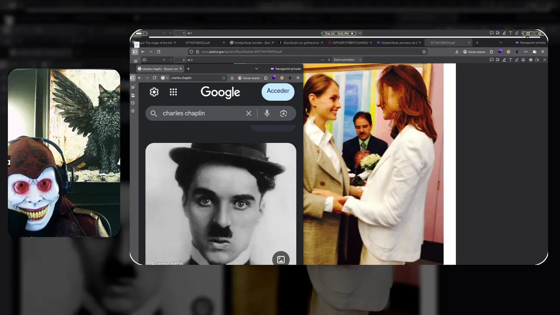Open Zoom automático dropdown

click(x=348, y=59)
